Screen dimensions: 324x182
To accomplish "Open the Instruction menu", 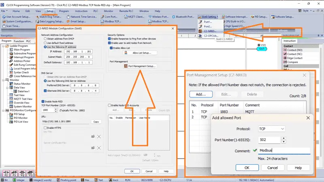I will tap(81, 11).
